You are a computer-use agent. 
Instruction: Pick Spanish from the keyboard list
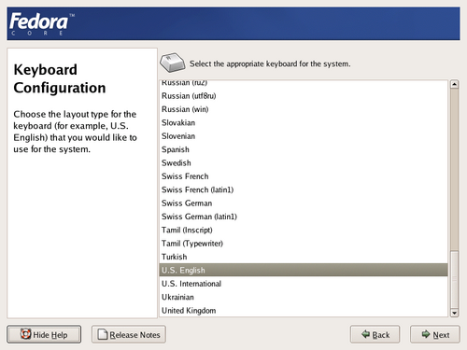coord(304,149)
